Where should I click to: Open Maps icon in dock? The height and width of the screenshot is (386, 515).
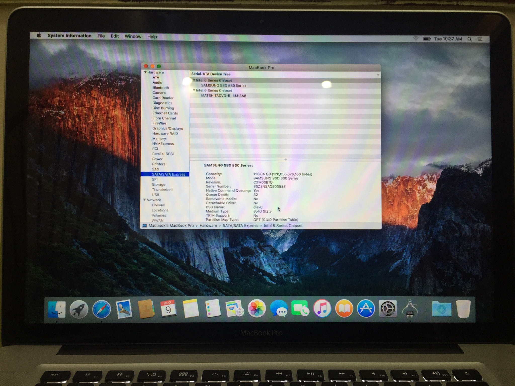[x=235, y=308]
